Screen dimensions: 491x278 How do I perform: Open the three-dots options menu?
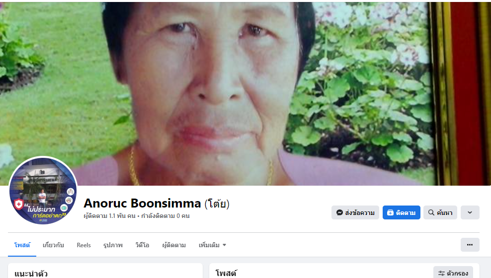click(470, 245)
